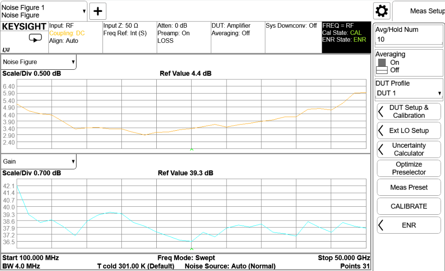
Task: Expand the DUT Profile DUT 1 dropdown
Action: 409,93
